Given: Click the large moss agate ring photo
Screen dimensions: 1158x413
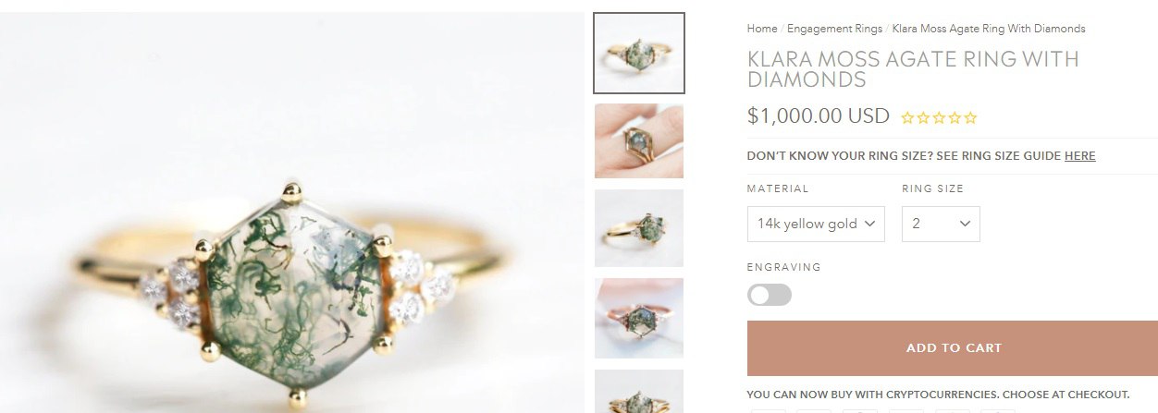Looking at the screenshot, I should 291,213.
